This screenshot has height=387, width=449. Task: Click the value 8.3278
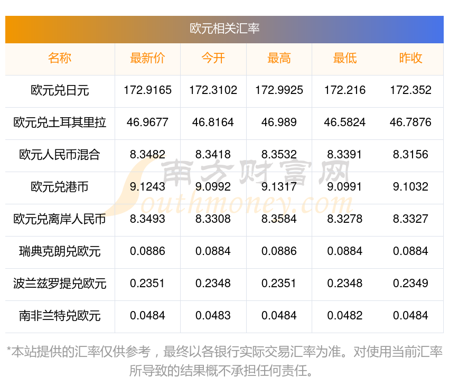coord(345,219)
